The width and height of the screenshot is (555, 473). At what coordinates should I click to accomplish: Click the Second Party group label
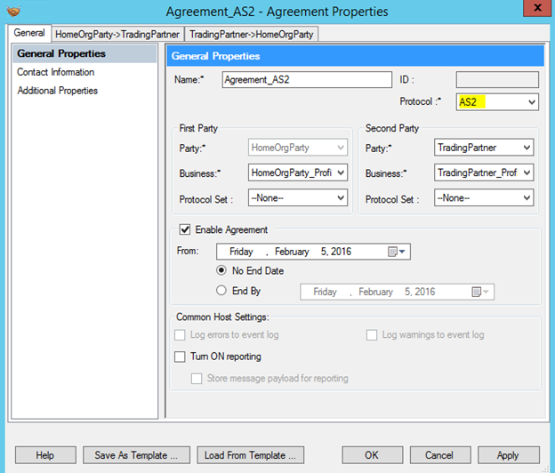(392, 128)
